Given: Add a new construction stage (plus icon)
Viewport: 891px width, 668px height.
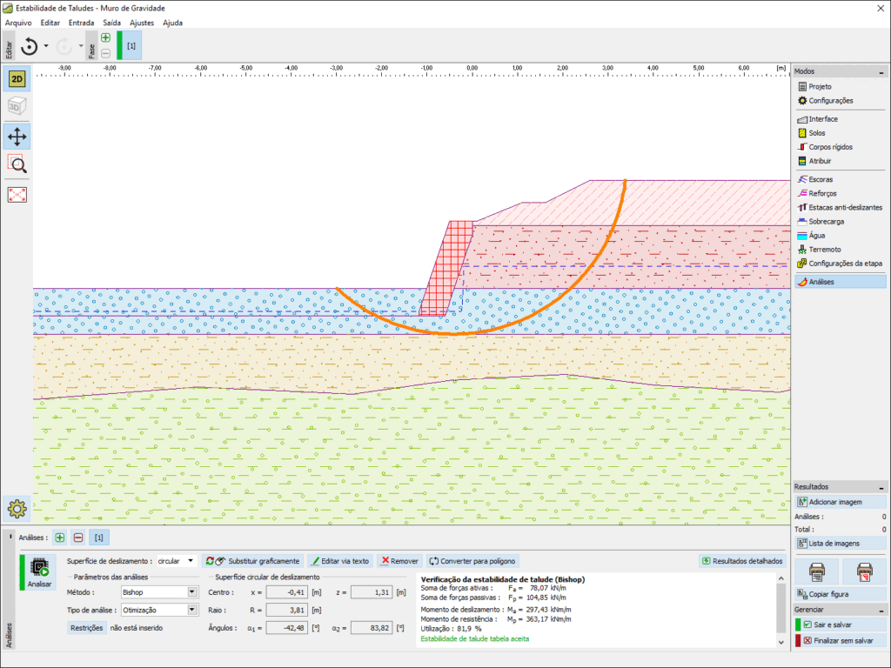Looking at the screenshot, I should point(105,38).
